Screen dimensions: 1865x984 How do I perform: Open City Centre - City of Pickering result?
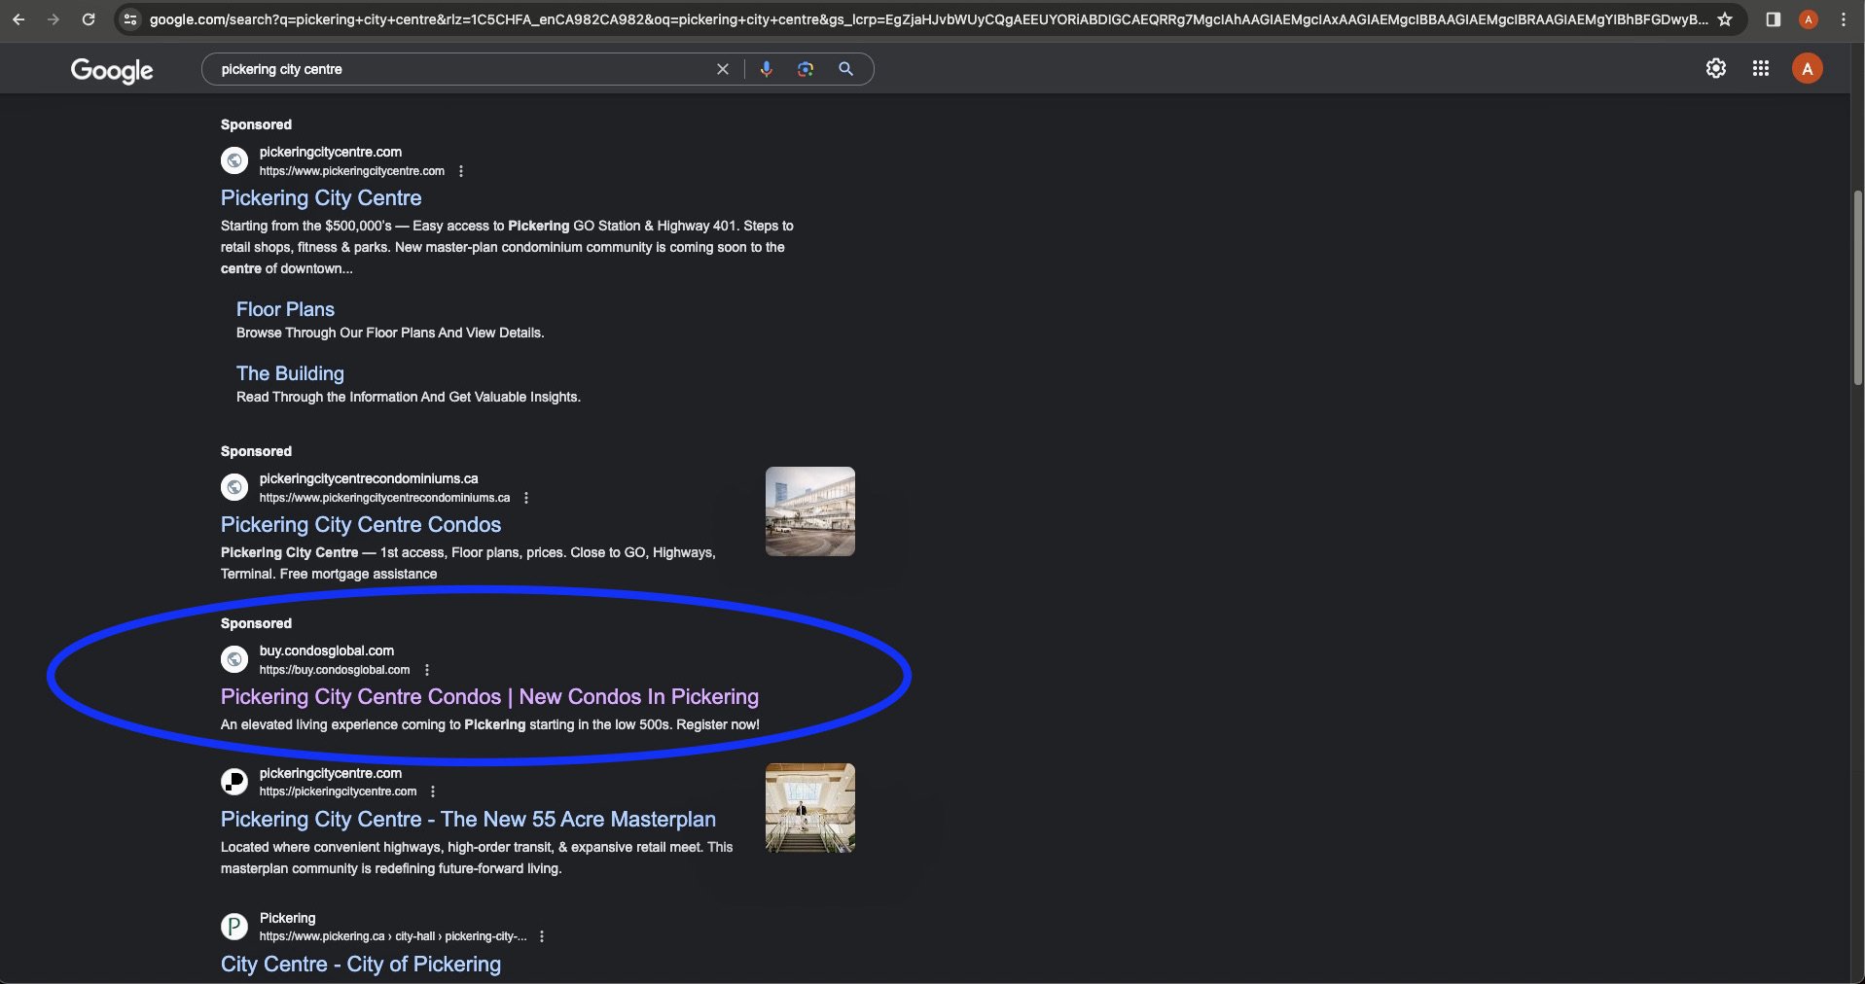(361, 964)
